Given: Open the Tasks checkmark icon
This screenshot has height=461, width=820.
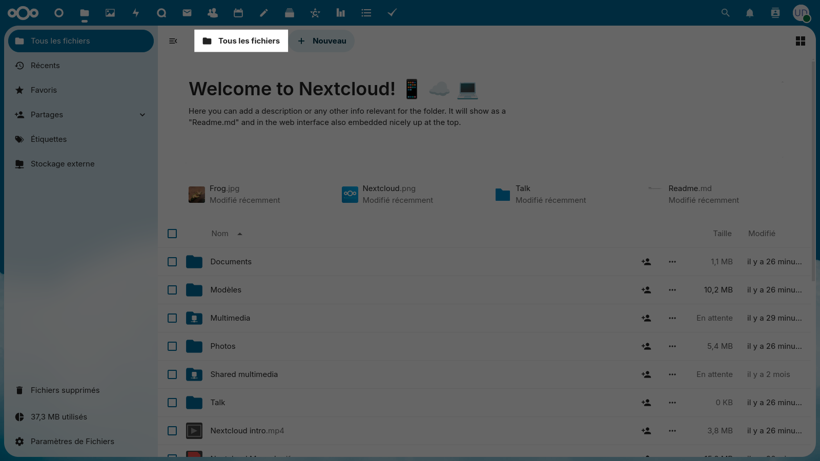Looking at the screenshot, I should tap(392, 13).
